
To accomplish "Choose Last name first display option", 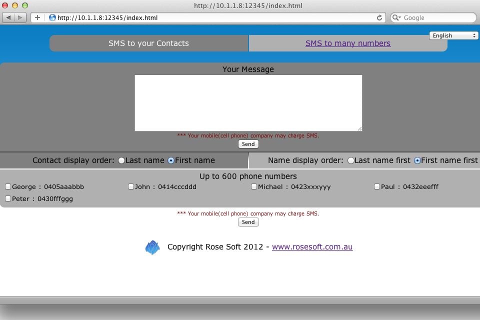I will (351, 160).
